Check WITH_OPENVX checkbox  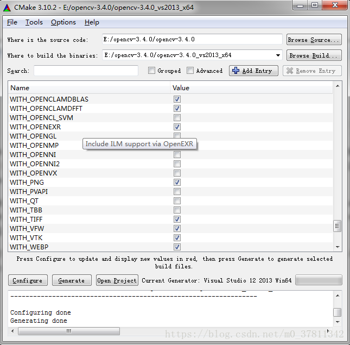pos(177,173)
